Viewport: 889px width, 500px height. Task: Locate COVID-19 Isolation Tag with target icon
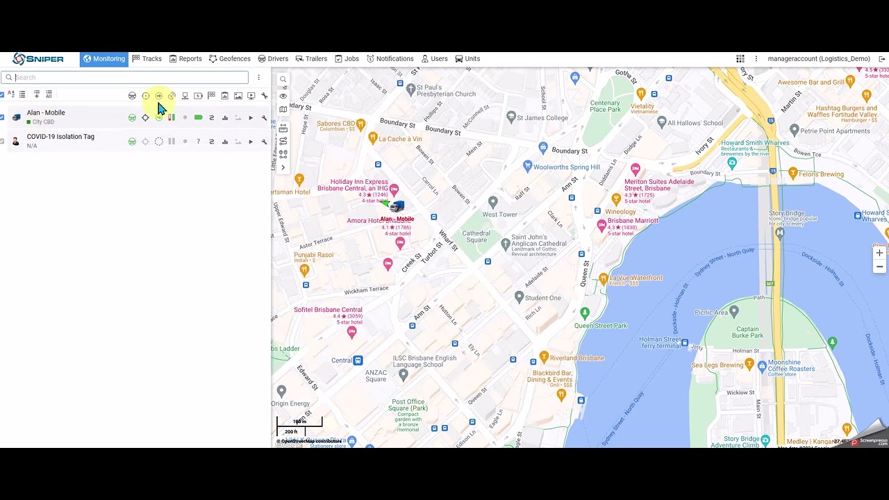coord(145,142)
